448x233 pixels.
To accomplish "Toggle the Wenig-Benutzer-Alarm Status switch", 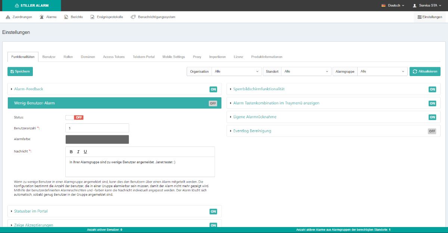I will (74, 117).
